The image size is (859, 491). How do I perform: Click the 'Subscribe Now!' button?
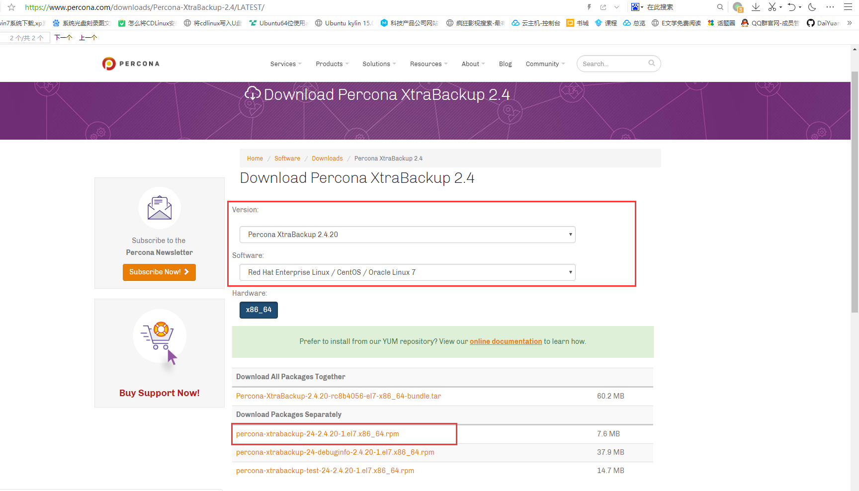click(159, 272)
